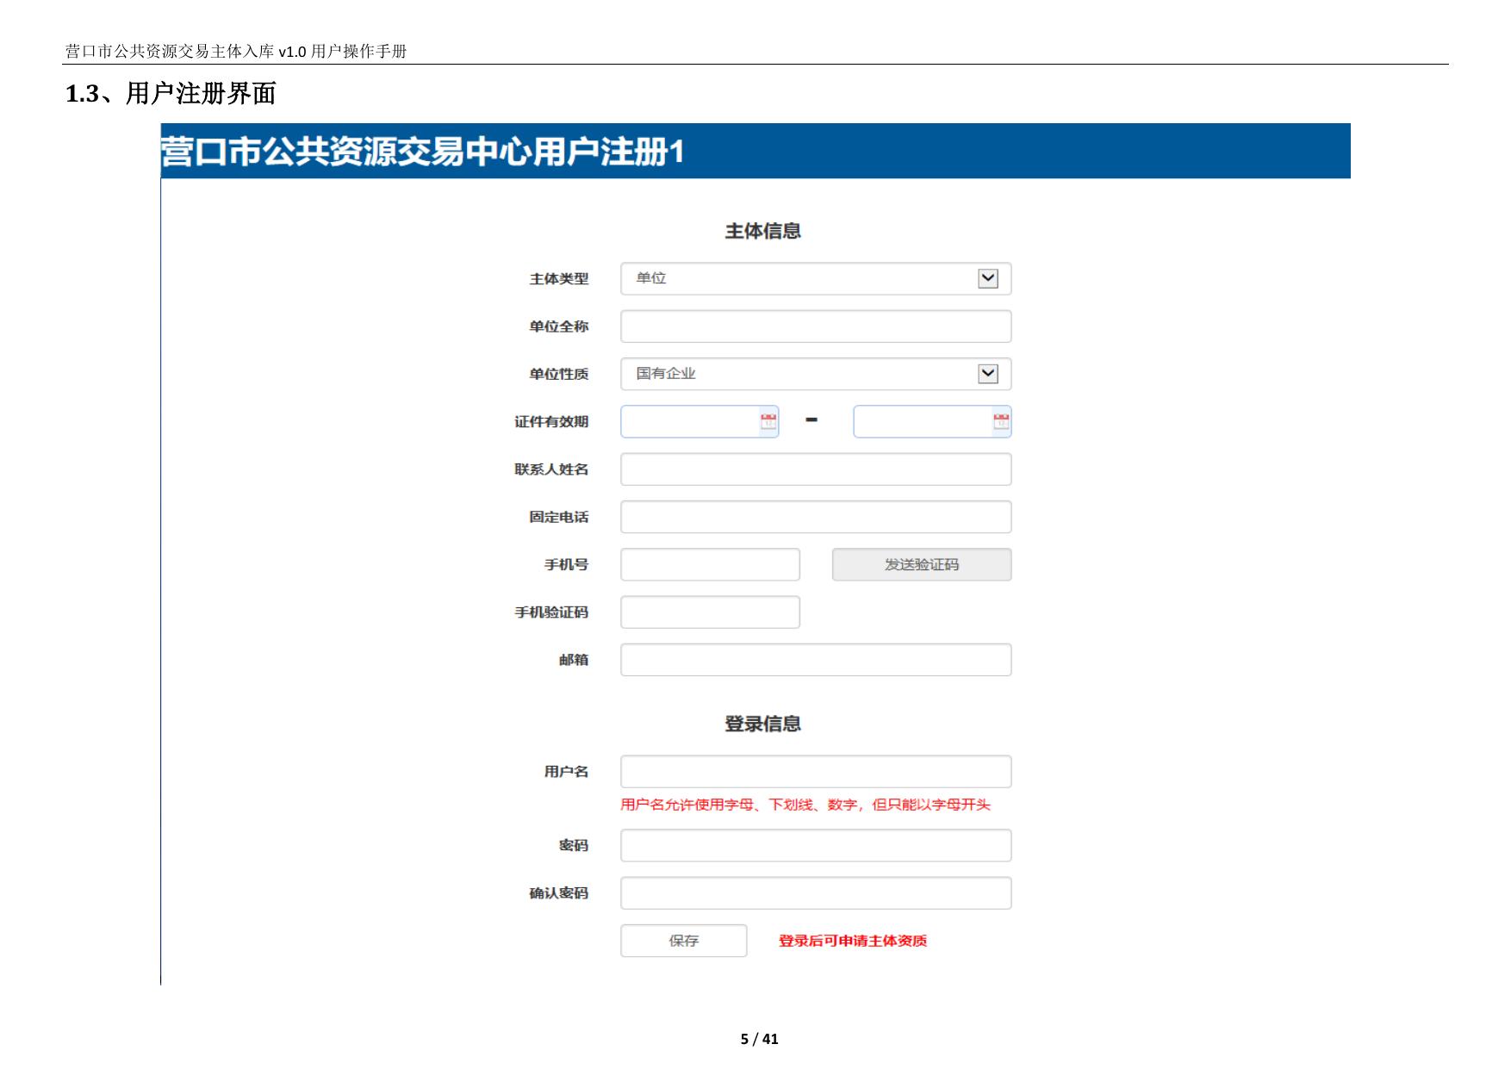Click the 发送验证码 button
The width and height of the screenshot is (1511, 1069).
(921, 565)
